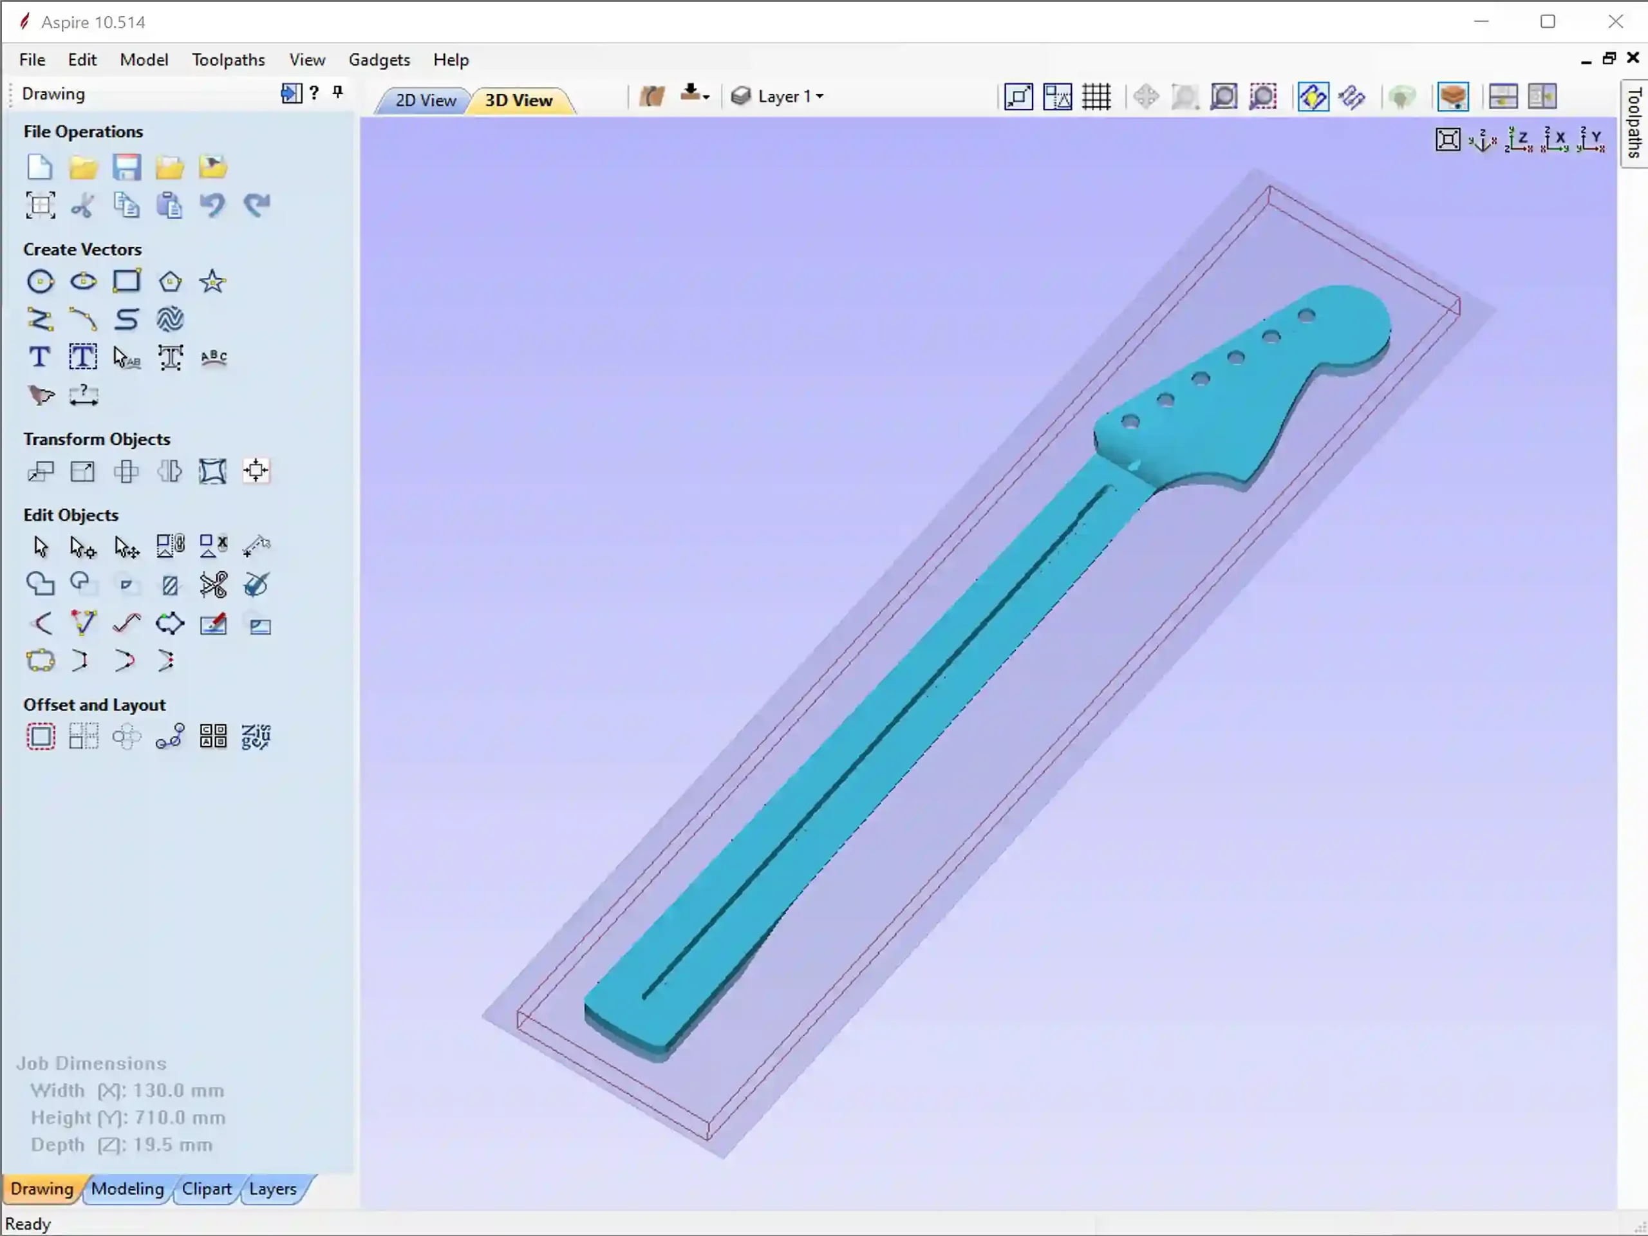Open the Toolpaths menu
This screenshot has height=1236, width=1648.
[228, 60]
